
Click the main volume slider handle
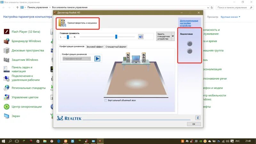pyautogui.click(x=116, y=37)
